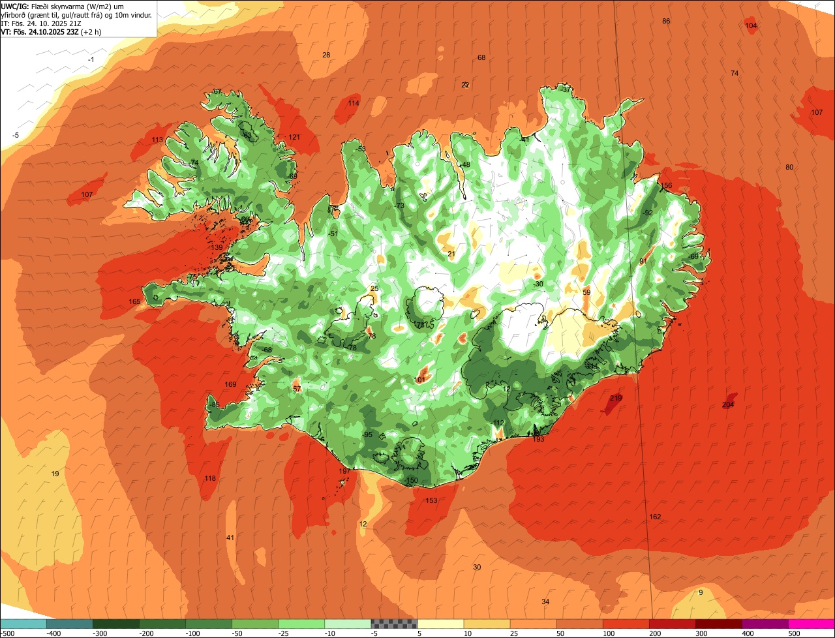
Task: Select the map value -150
Action: (x=410, y=480)
